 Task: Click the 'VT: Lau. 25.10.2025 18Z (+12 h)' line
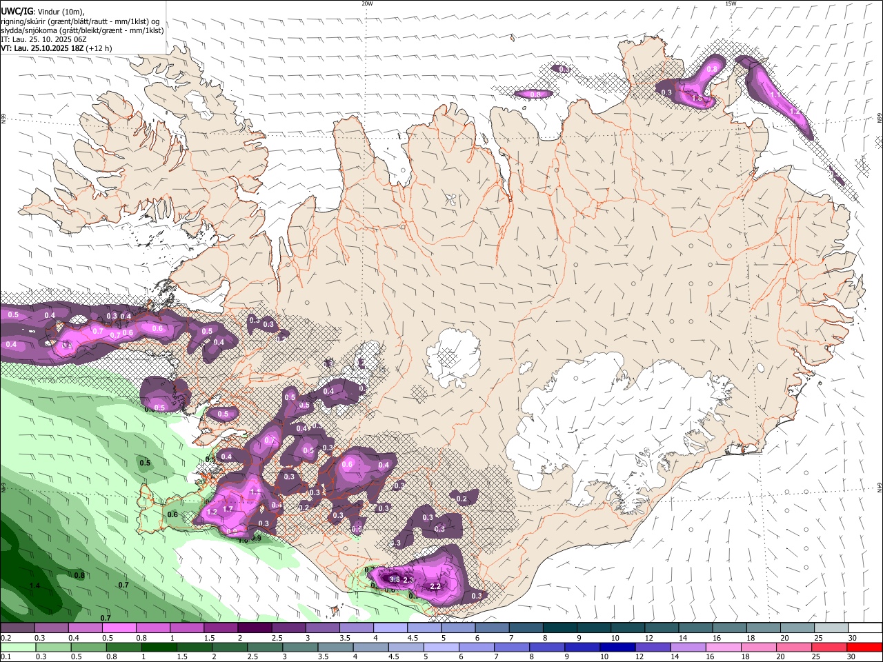coord(56,48)
